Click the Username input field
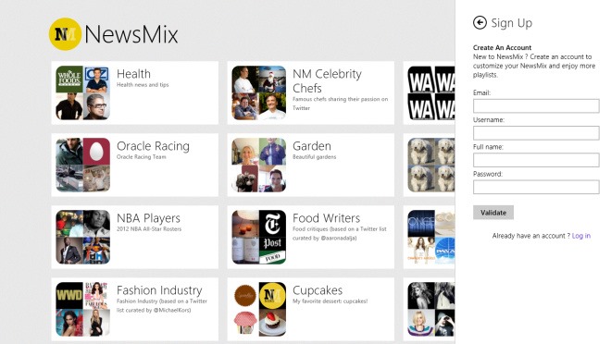The image size is (611, 344). pos(536,132)
